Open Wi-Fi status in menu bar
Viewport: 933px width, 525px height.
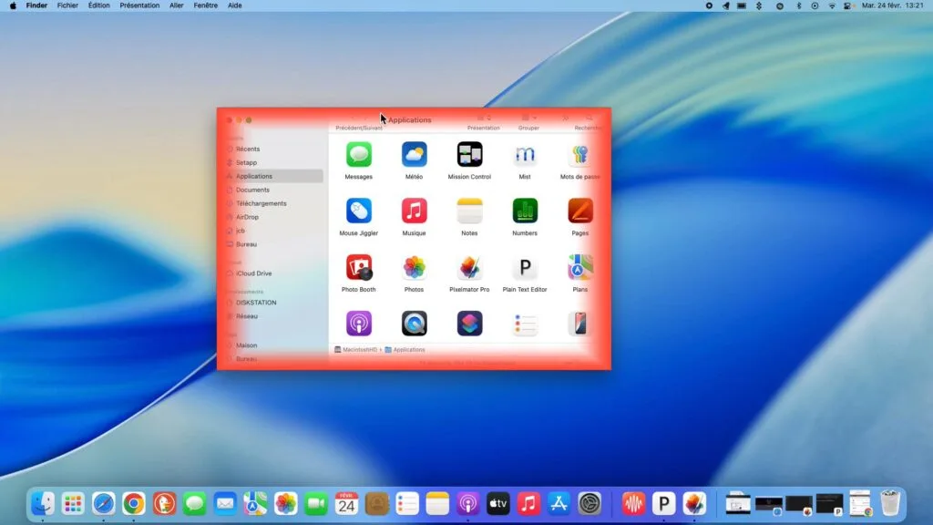832,5
